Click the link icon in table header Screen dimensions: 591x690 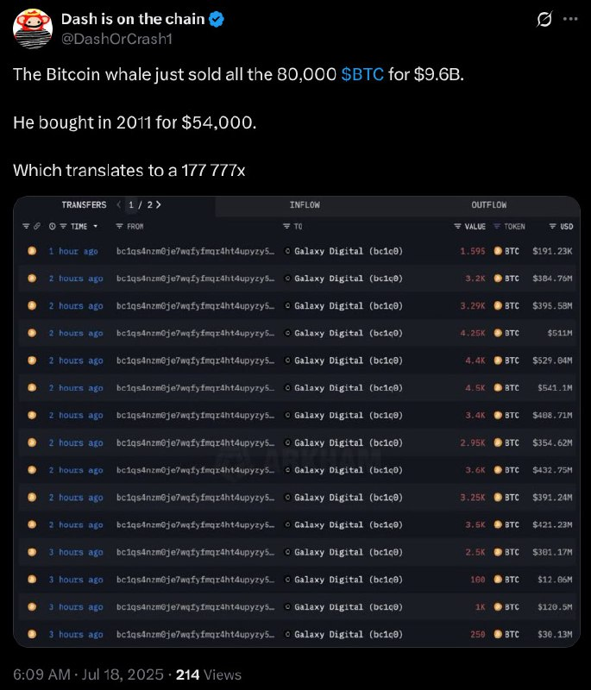coord(37,226)
